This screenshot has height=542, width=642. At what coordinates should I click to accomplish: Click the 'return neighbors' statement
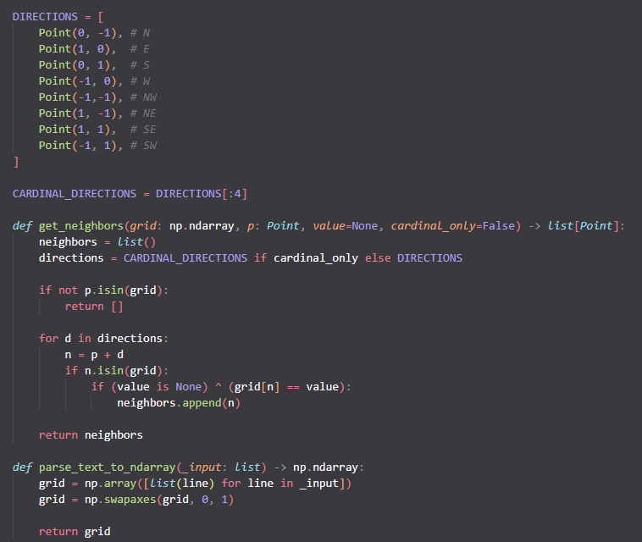click(x=91, y=435)
